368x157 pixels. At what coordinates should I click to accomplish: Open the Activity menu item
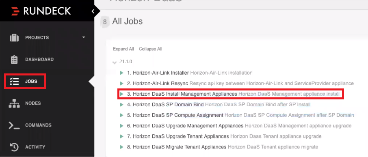[35, 147]
